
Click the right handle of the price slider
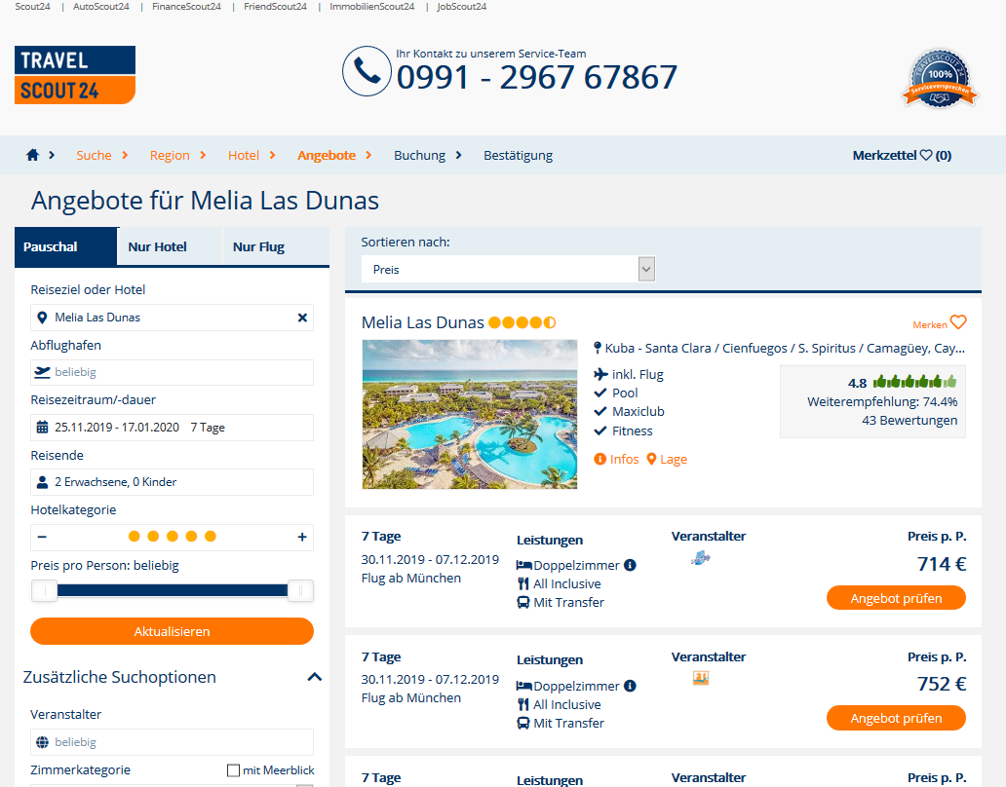[300, 591]
